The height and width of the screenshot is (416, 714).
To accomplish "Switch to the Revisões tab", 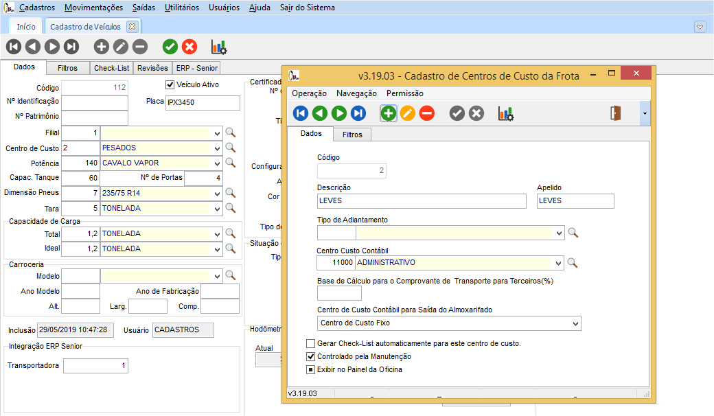I will pyautogui.click(x=152, y=68).
